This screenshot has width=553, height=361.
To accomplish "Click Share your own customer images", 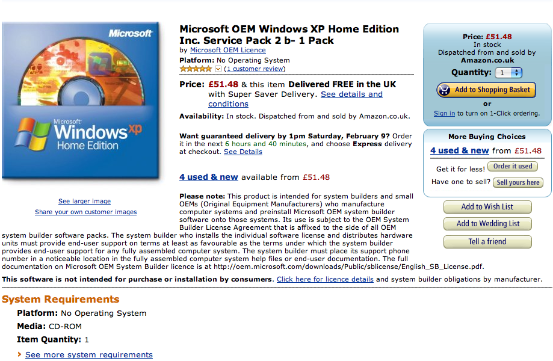I will 85,212.
